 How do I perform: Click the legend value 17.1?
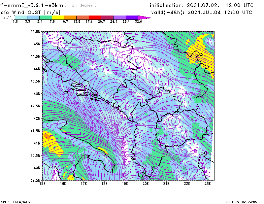(89, 21)
